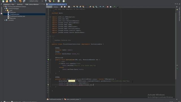The image size is (181, 102).
Task: Click the New Project toolbar icon
Action: 7,1
